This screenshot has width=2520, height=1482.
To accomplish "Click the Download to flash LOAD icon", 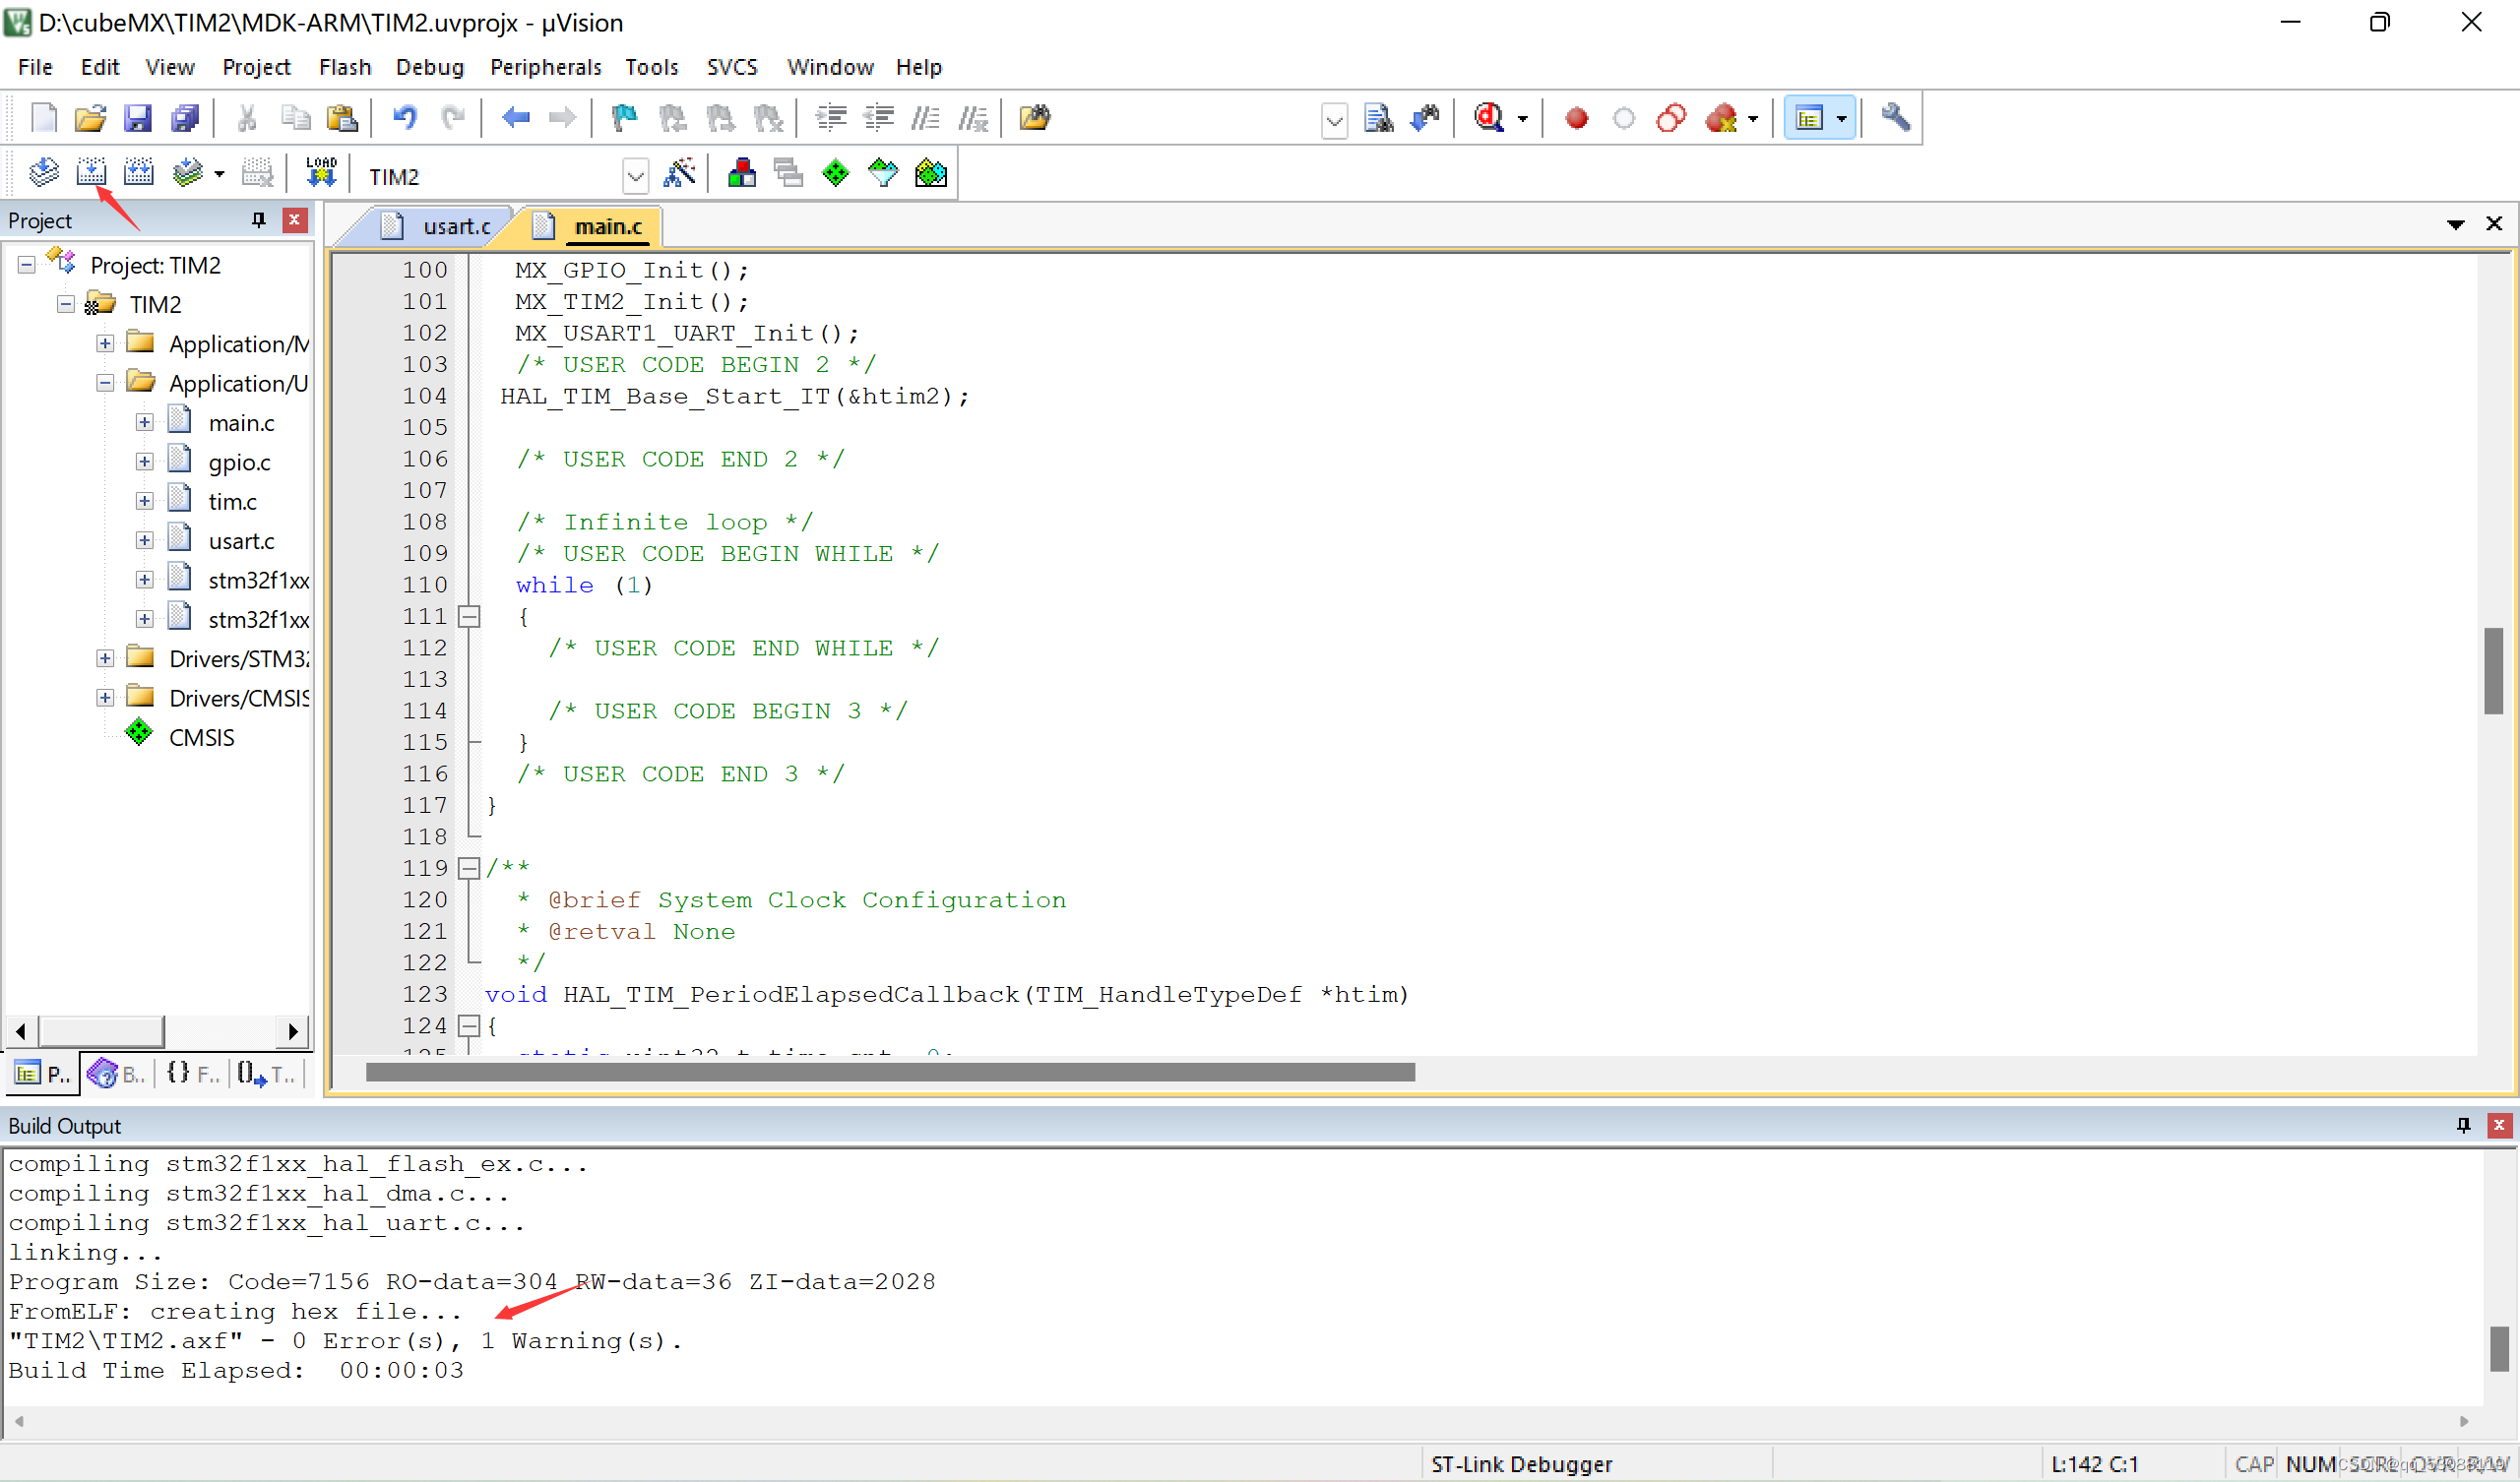I will tap(321, 173).
